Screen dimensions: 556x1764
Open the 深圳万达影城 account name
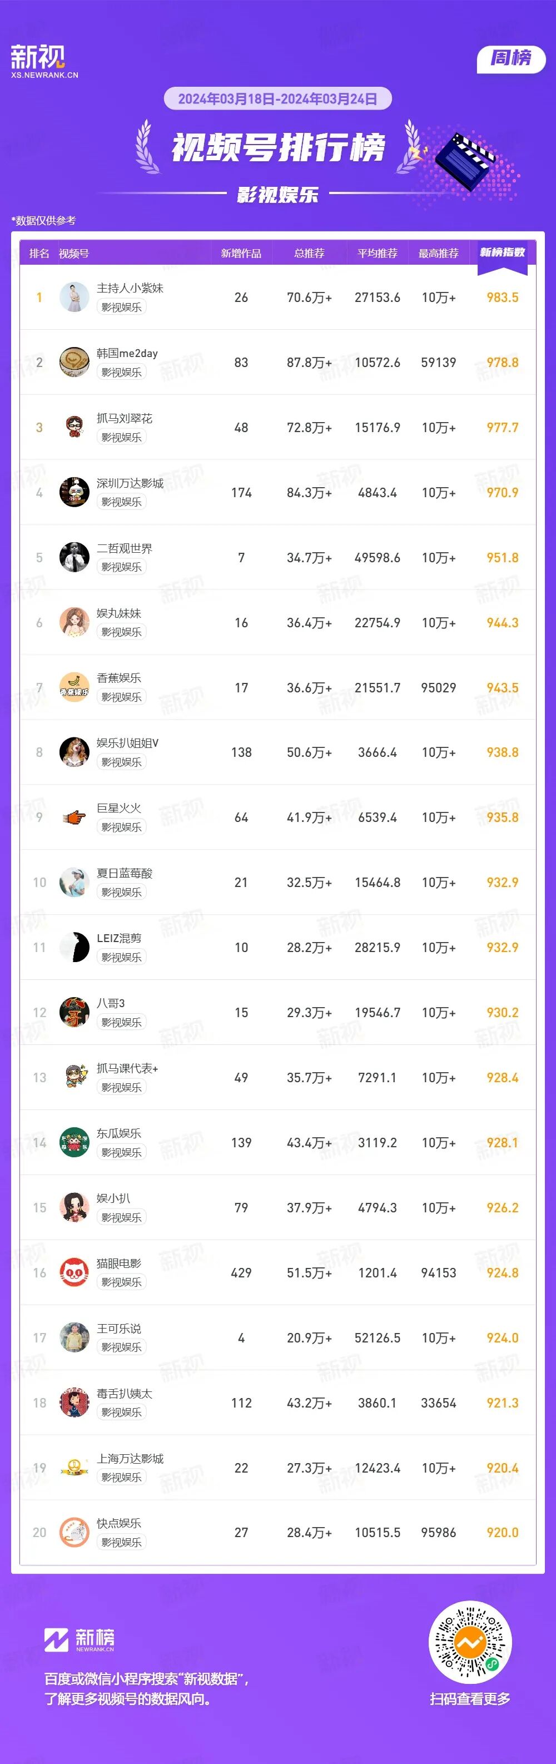[x=130, y=483]
